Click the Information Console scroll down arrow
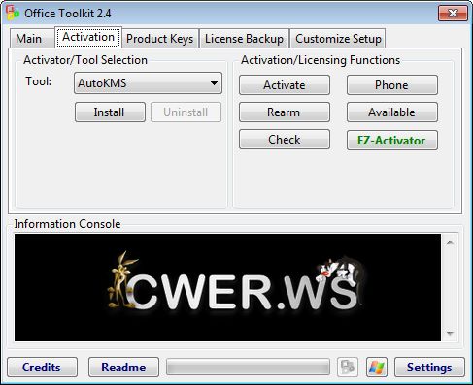 tap(450, 333)
